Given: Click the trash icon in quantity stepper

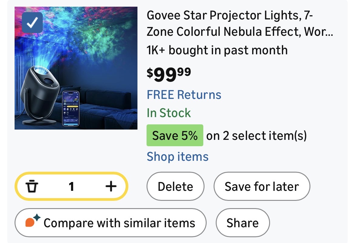Looking at the screenshot, I should pos(32,186).
